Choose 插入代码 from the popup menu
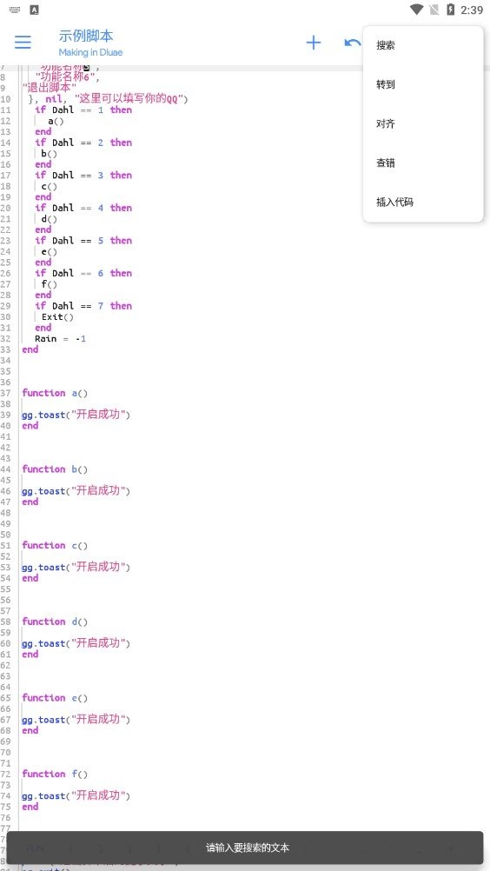 click(x=423, y=203)
